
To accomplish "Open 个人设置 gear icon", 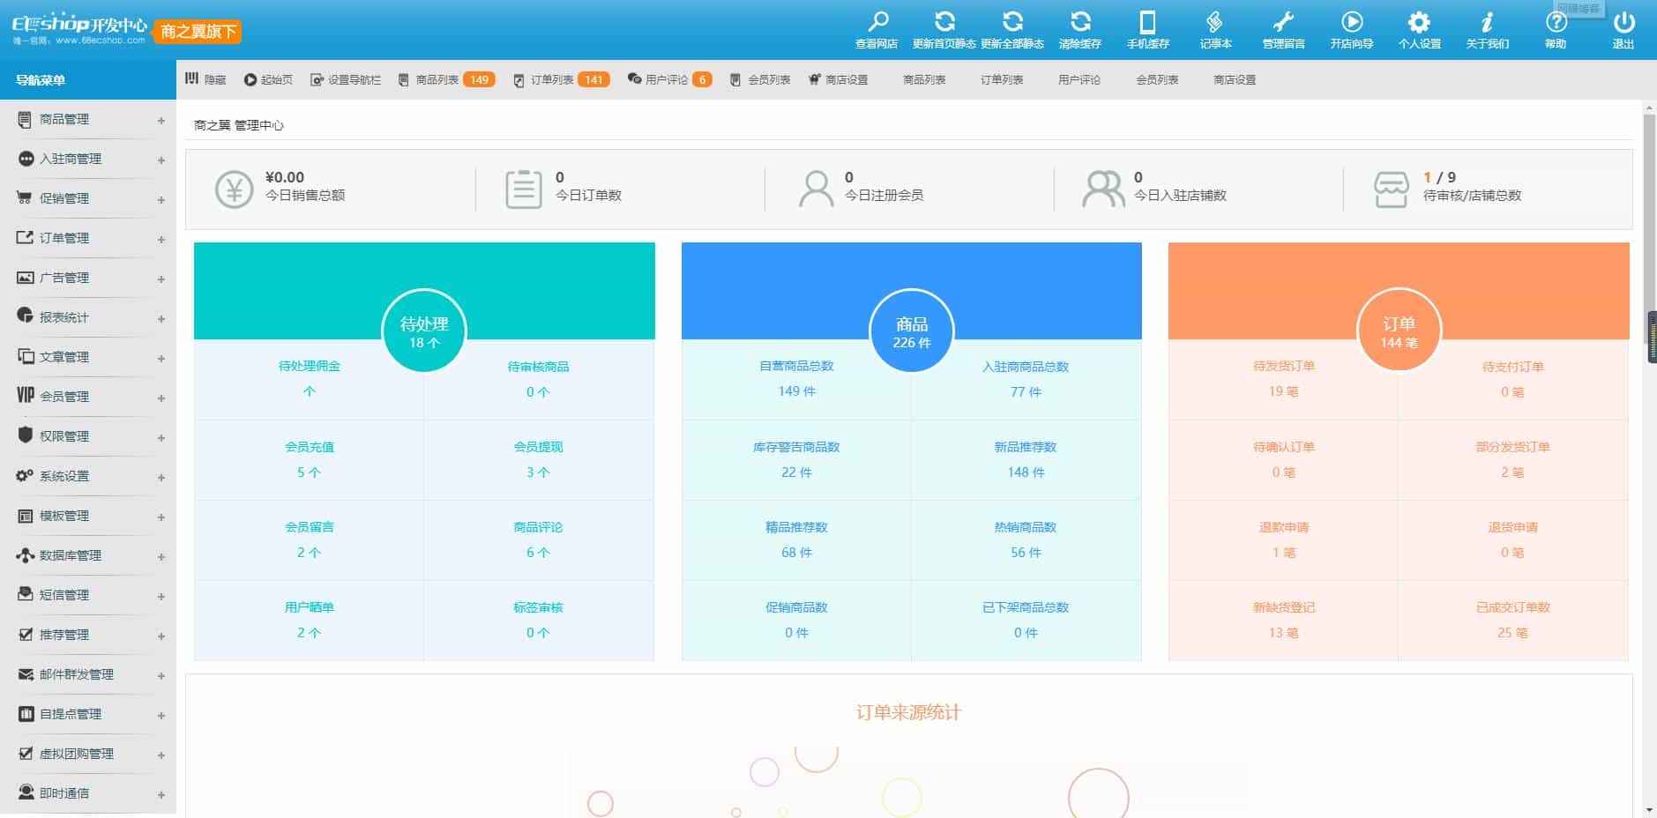I will (1419, 23).
